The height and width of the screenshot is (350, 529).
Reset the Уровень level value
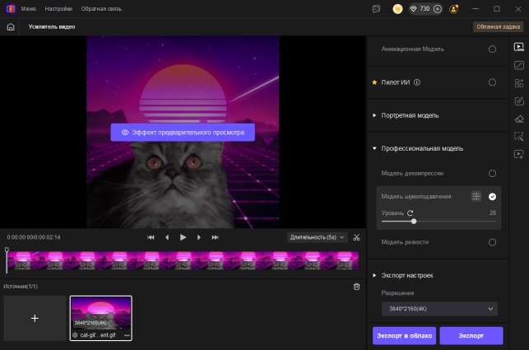click(410, 213)
